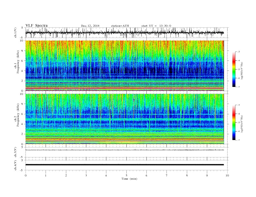Click the ch.1 voltage waveform trace
This screenshot has height=197, width=256.
124,33
